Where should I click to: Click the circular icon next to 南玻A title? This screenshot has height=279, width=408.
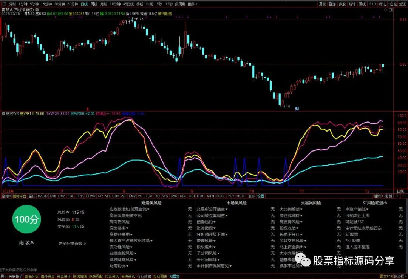tap(37, 9)
